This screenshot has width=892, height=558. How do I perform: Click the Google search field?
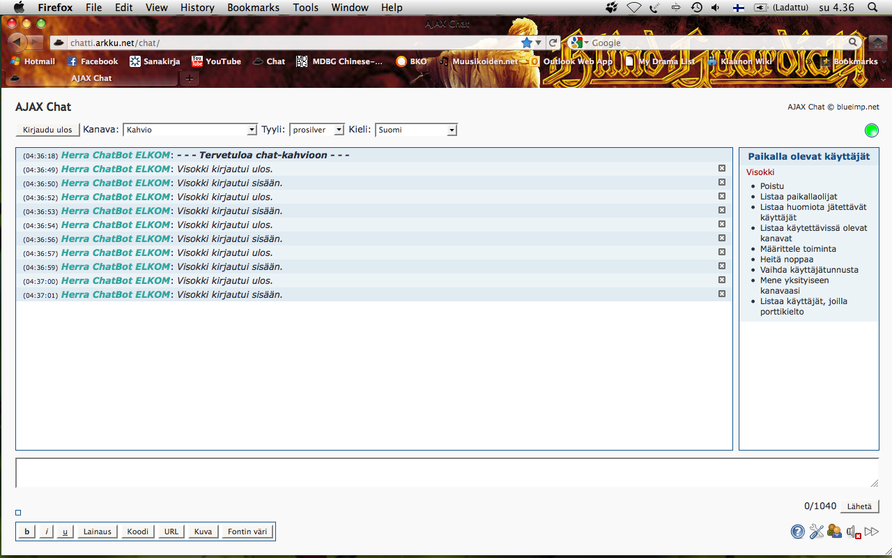718,43
